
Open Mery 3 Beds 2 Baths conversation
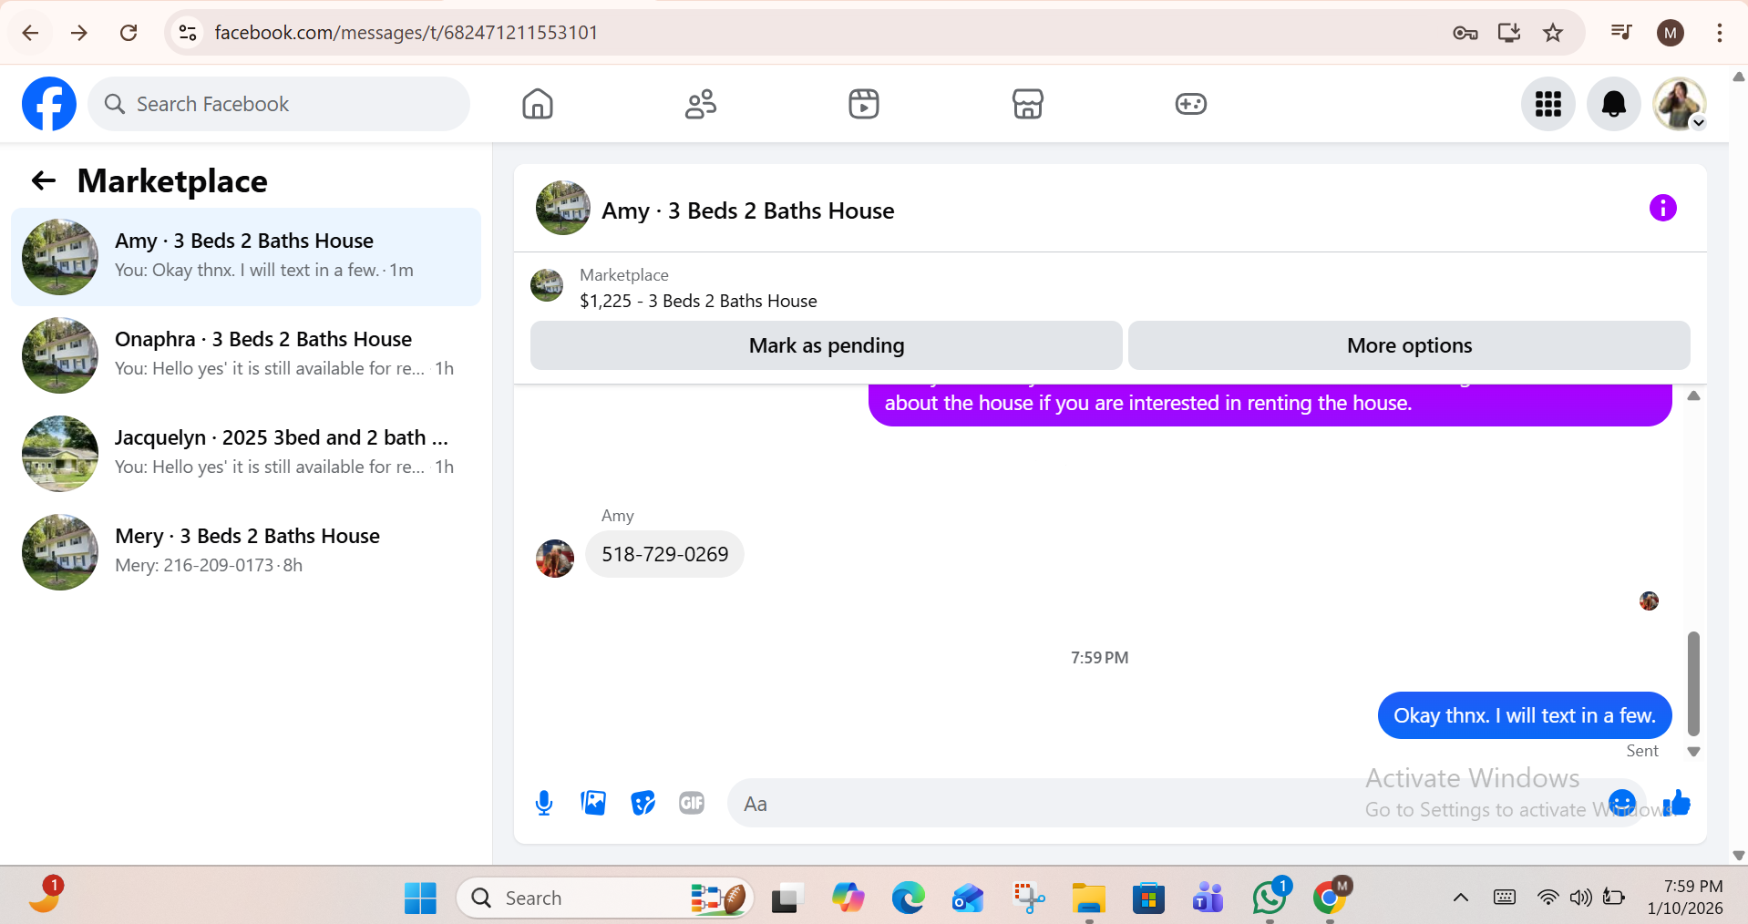[246, 552]
